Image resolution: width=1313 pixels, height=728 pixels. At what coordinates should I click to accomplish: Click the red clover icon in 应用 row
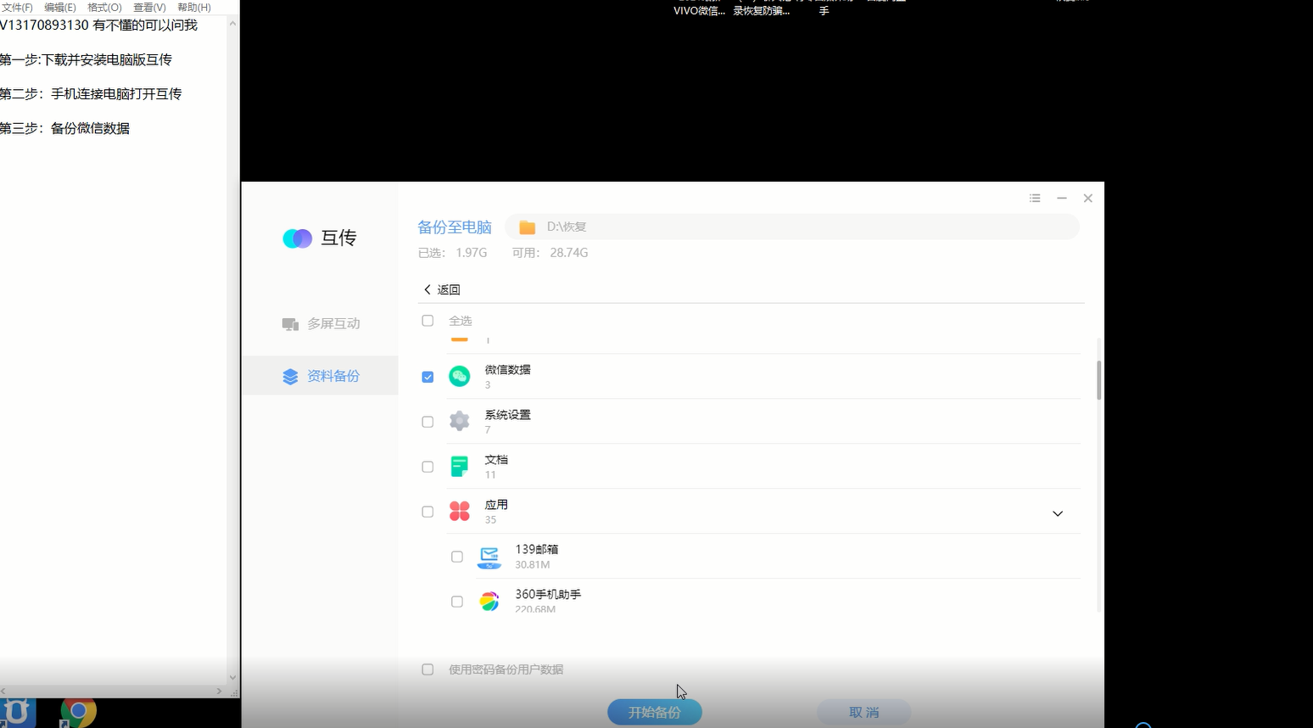(x=460, y=511)
